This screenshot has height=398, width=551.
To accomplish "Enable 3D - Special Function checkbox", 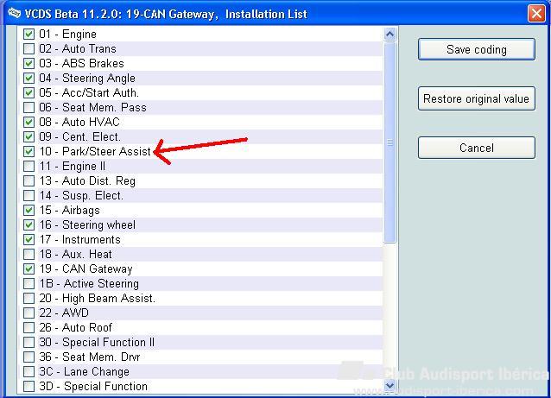I will (x=28, y=386).
